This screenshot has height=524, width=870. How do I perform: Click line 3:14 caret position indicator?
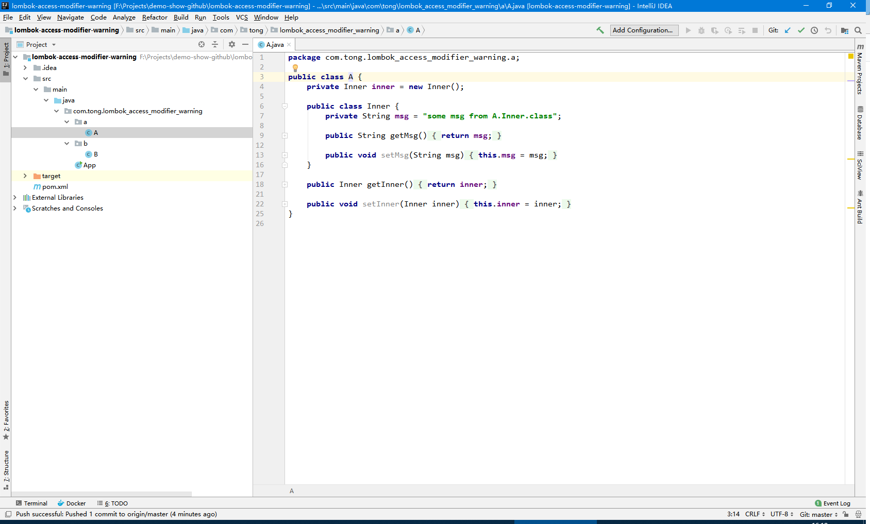[x=733, y=514]
